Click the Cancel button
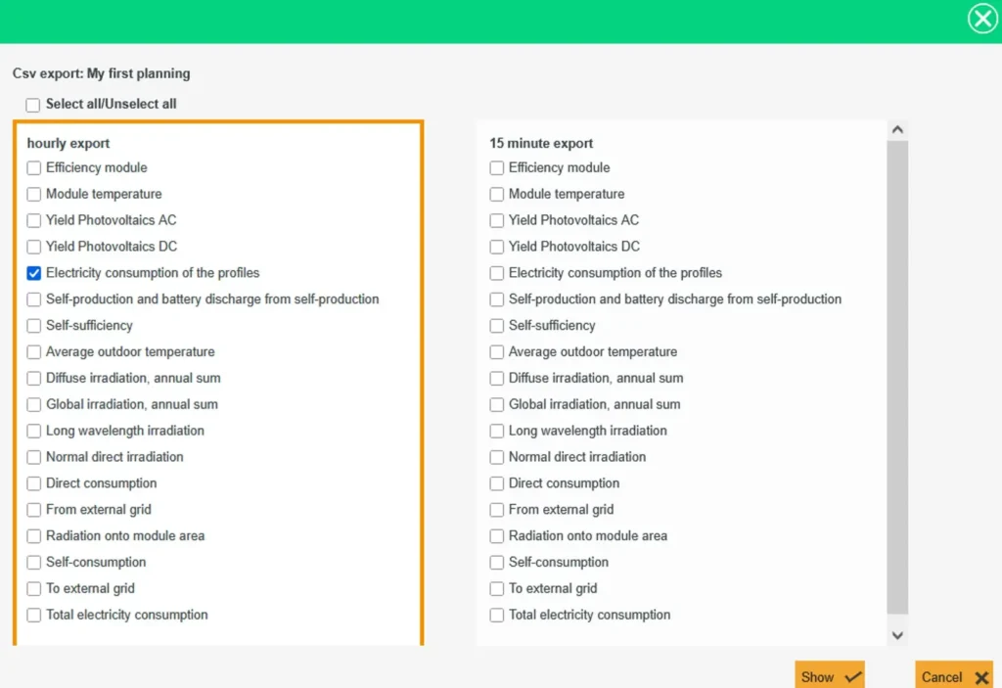This screenshot has width=1002, height=688. click(954, 676)
